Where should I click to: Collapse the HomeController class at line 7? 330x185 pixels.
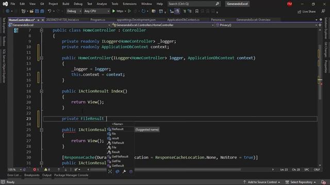[41, 30]
